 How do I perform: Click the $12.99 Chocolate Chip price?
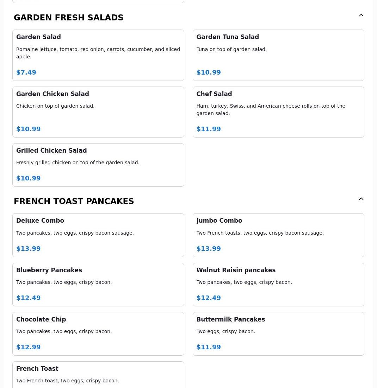click(28, 347)
